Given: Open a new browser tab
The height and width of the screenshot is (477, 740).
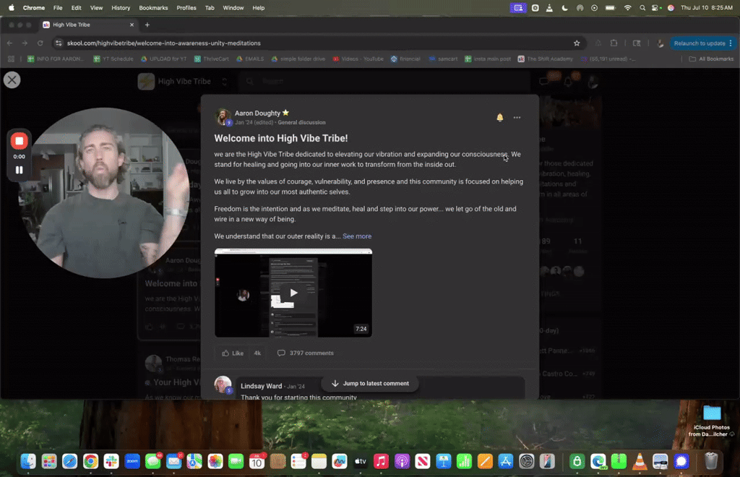Looking at the screenshot, I should pyautogui.click(x=147, y=25).
